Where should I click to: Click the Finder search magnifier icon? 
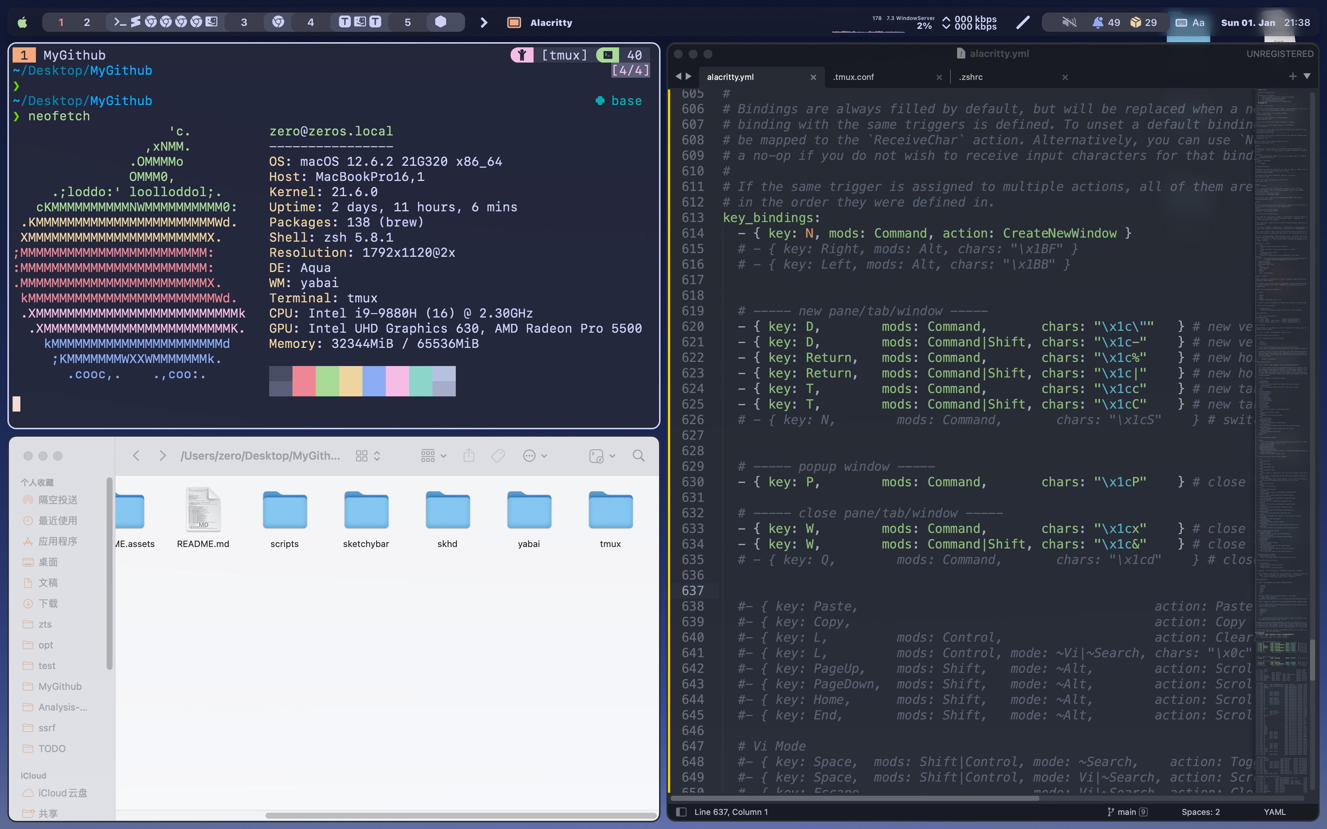click(638, 456)
